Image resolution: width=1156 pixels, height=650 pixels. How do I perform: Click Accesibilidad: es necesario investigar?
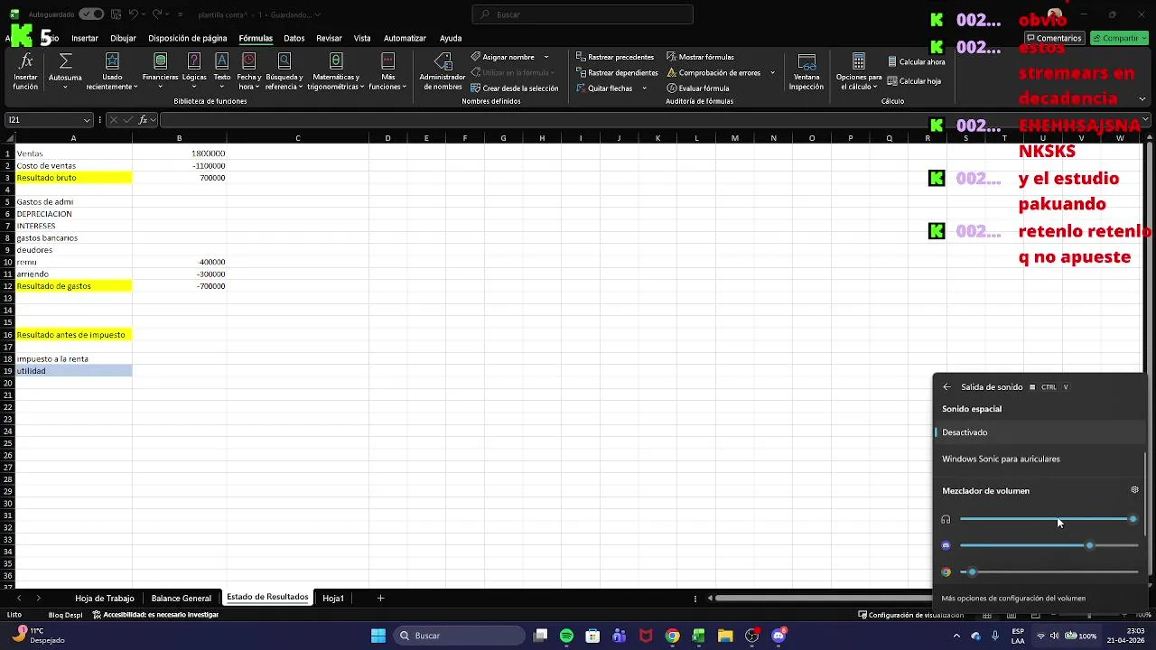coord(155,615)
